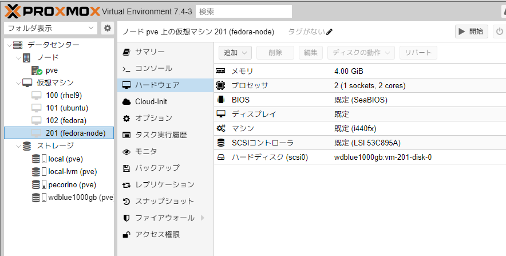
Task: Select the 既定 (i440fx) machine value
Action: point(355,128)
